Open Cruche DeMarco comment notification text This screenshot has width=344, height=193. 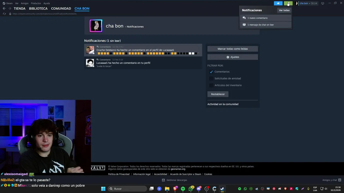pyautogui.click(x=135, y=50)
